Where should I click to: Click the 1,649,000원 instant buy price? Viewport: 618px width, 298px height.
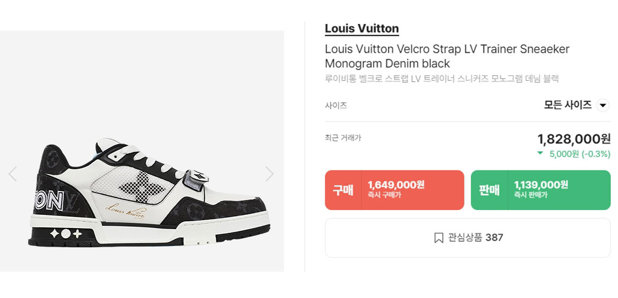point(396,185)
